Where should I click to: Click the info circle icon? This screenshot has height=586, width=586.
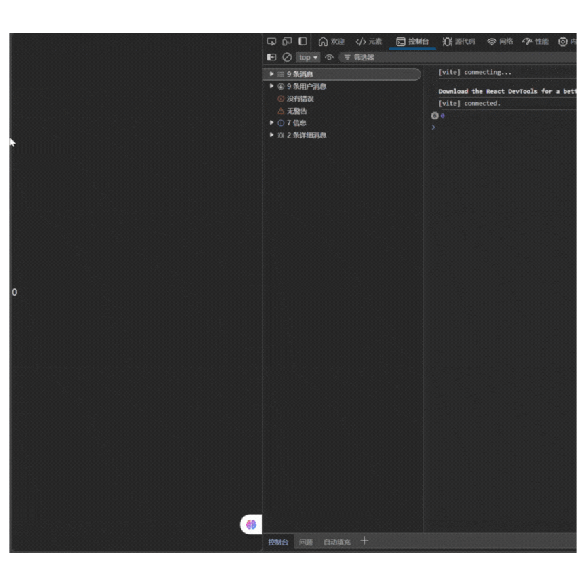coord(281,123)
